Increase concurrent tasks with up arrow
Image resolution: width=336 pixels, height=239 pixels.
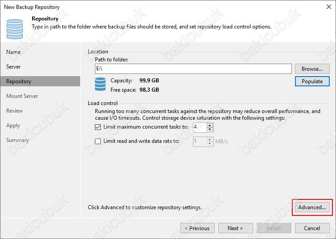click(210, 125)
